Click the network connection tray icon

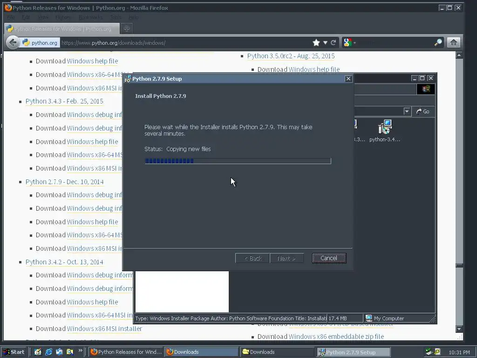[429, 352]
